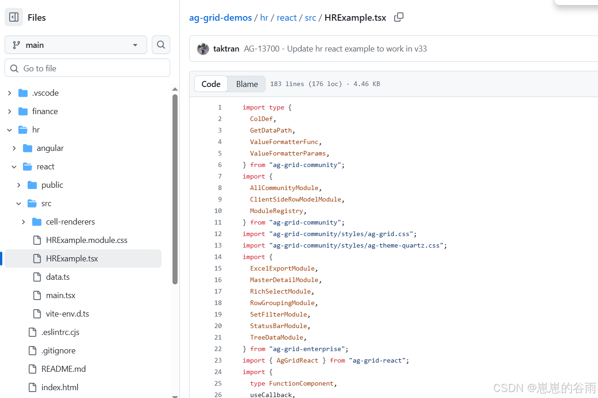
Task: Click the cell-renderers folder icon
Action: (x=37, y=222)
